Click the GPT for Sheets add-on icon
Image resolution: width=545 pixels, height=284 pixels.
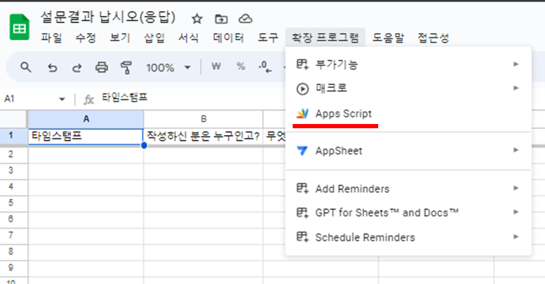pos(302,213)
